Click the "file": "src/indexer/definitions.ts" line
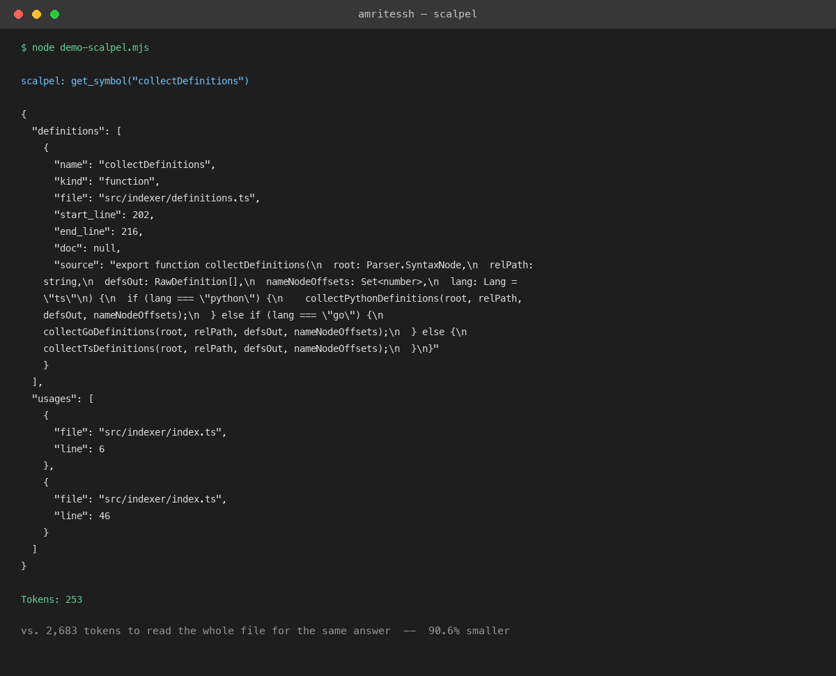The width and height of the screenshot is (836, 676). (x=157, y=198)
